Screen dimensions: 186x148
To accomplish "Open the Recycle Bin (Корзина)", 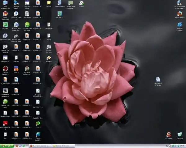I will point(179,134).
